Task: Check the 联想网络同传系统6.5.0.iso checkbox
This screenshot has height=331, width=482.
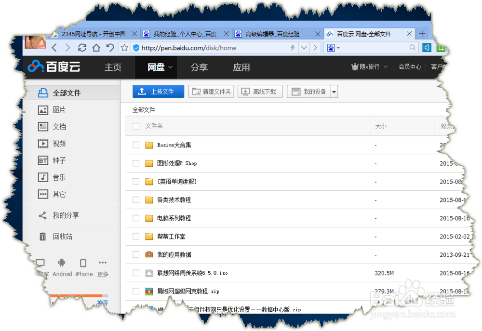Action: 136,273
